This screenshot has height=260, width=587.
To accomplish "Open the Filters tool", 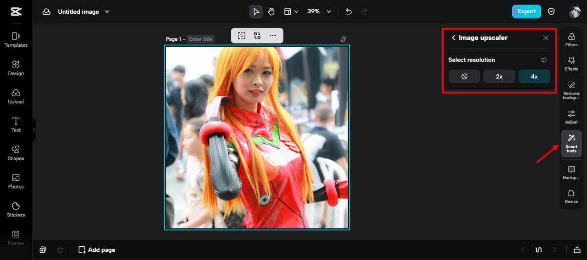I will (571, 40).
